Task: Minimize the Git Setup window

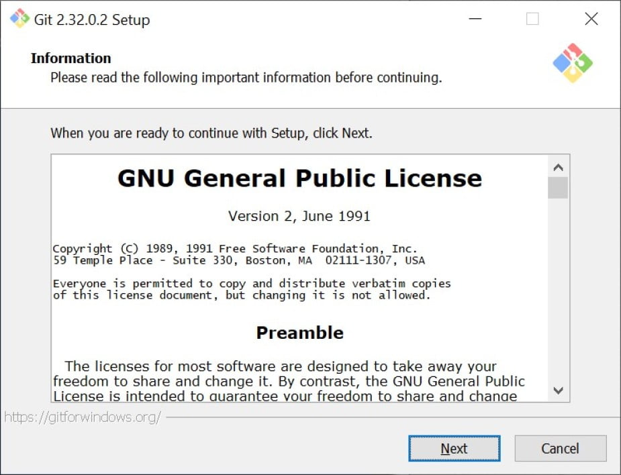Action: pos(475,19)
